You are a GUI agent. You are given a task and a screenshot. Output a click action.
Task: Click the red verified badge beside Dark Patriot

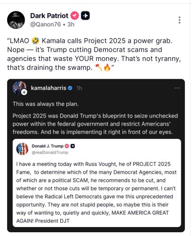pyautogui.click(x=74, y=16)
